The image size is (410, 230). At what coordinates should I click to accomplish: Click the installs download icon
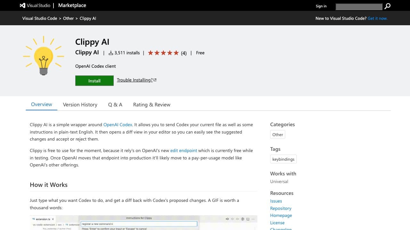pyautogui.click(x=111, y=53)
